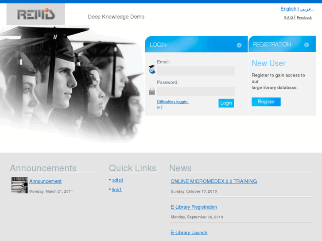Click the Quick Links section heading
The width and height of the screenshot is (322, 241).
(x=132, y=168)
